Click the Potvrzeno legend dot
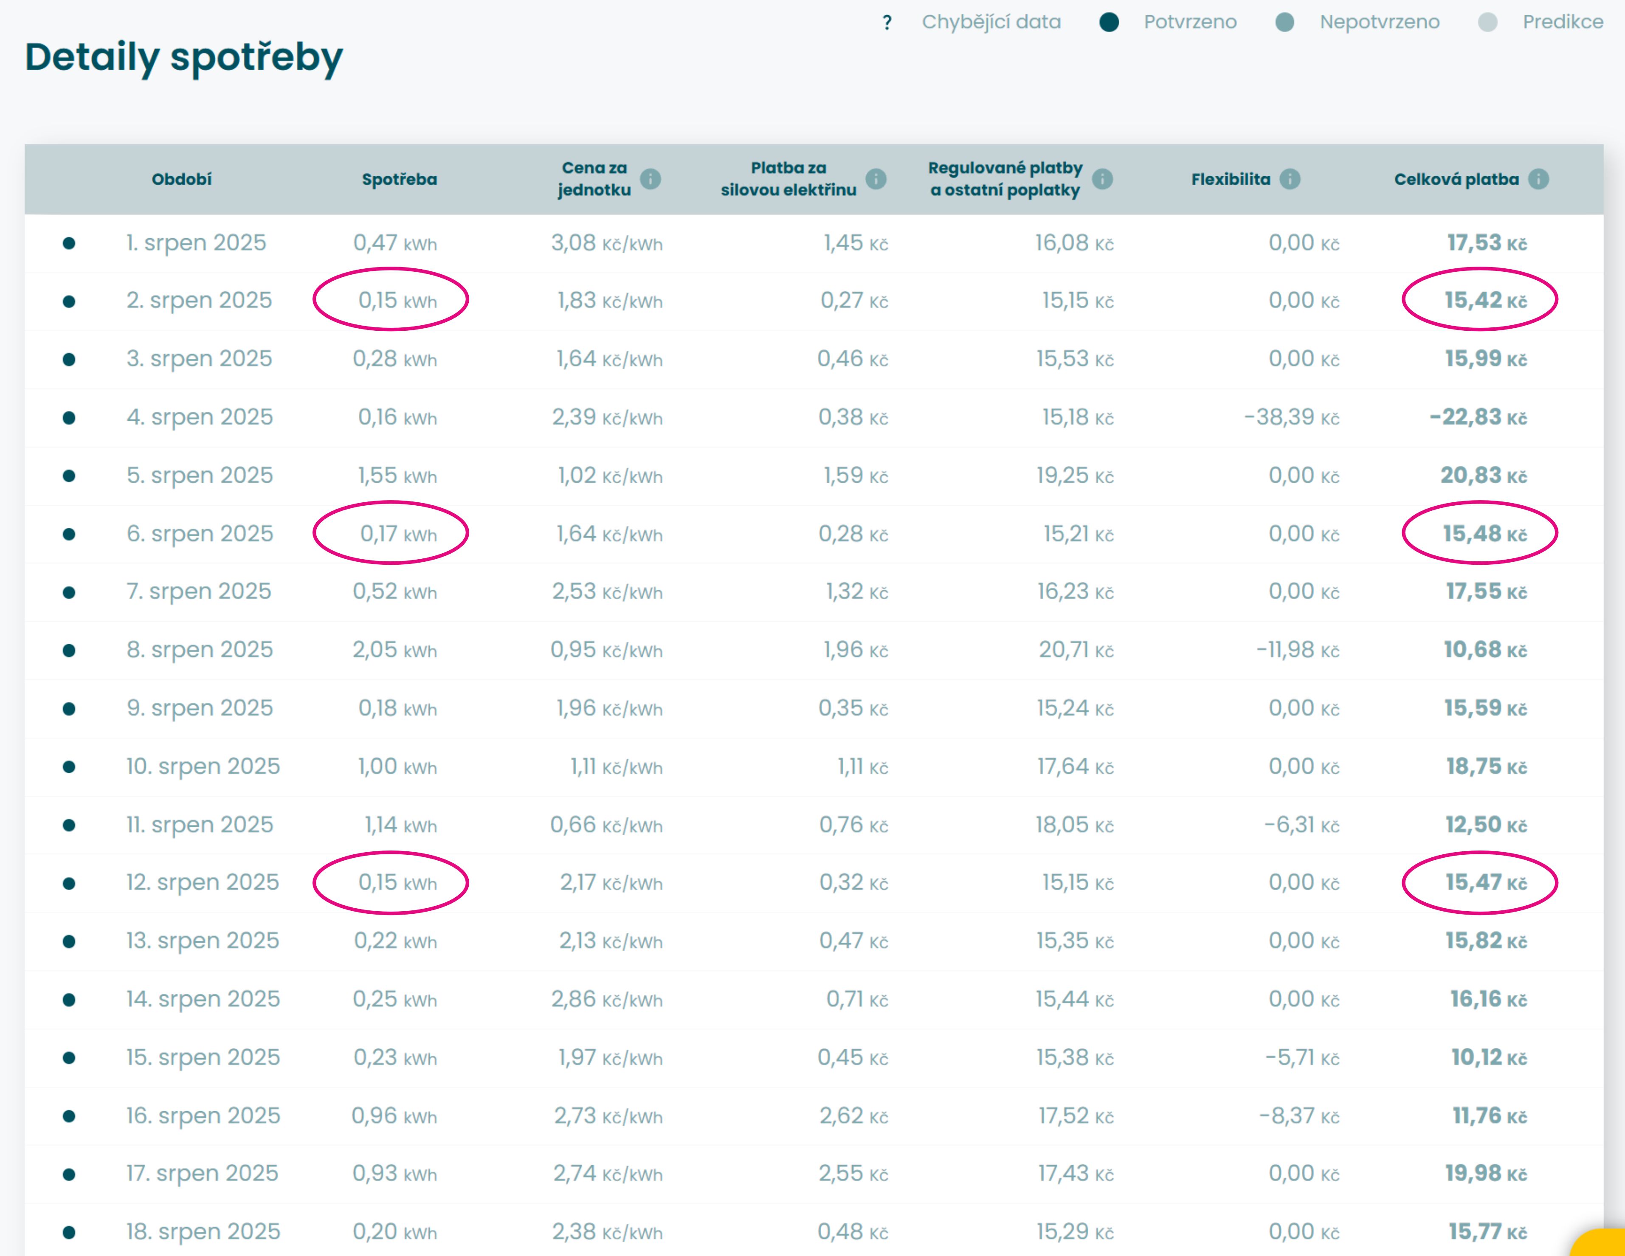Viewport: 1625px width, 1256px height. click(1109, 23)
